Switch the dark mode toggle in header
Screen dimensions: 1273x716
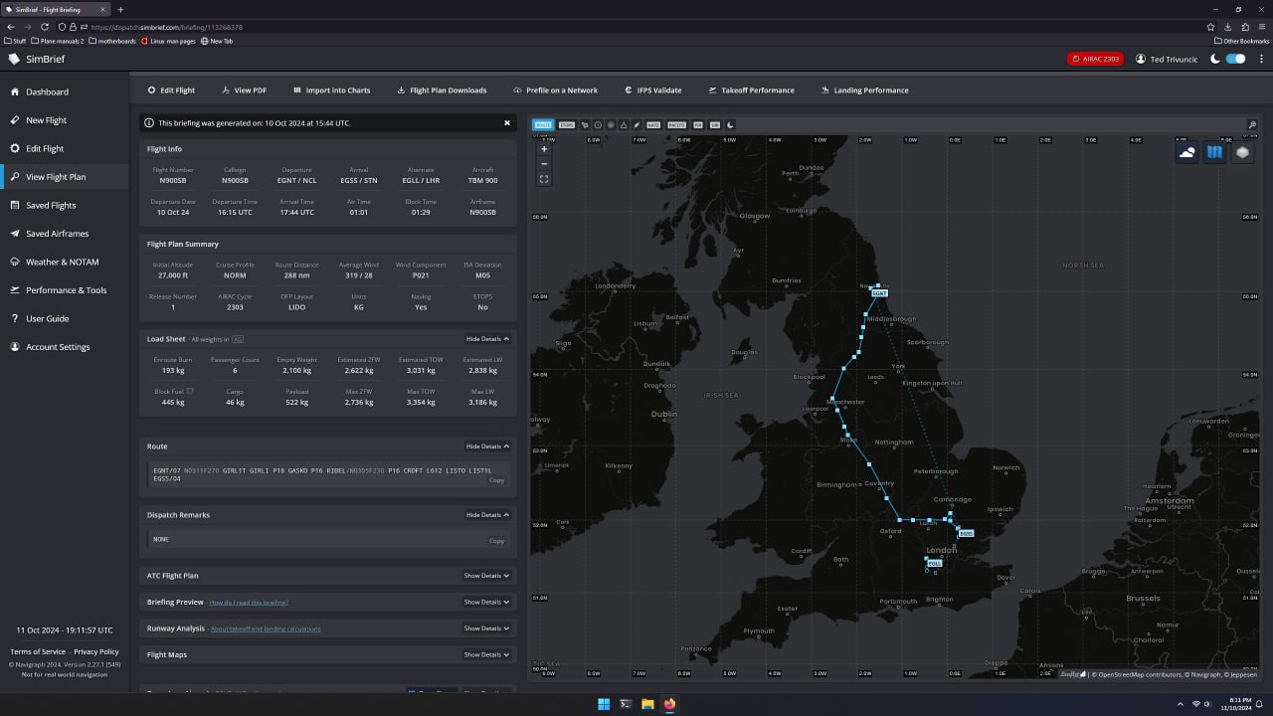(x=1235, y=59)
